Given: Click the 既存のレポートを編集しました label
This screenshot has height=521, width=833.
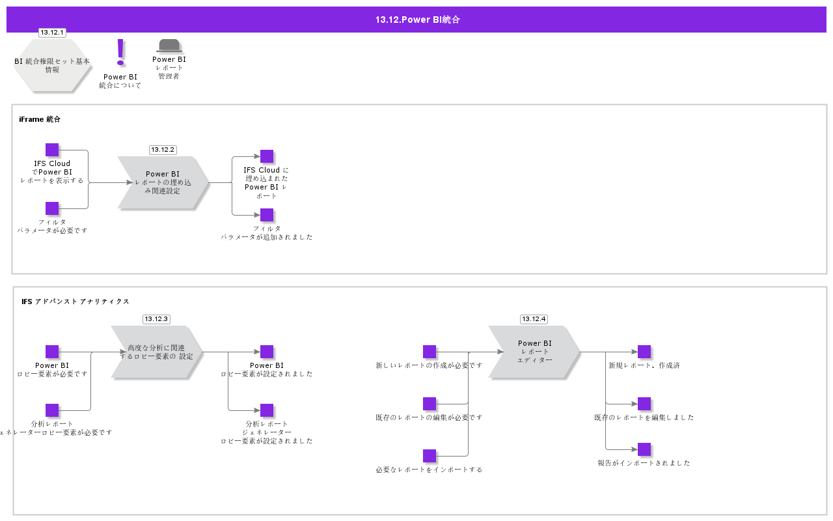Looking at the screenshot, I should pos(644,417).
